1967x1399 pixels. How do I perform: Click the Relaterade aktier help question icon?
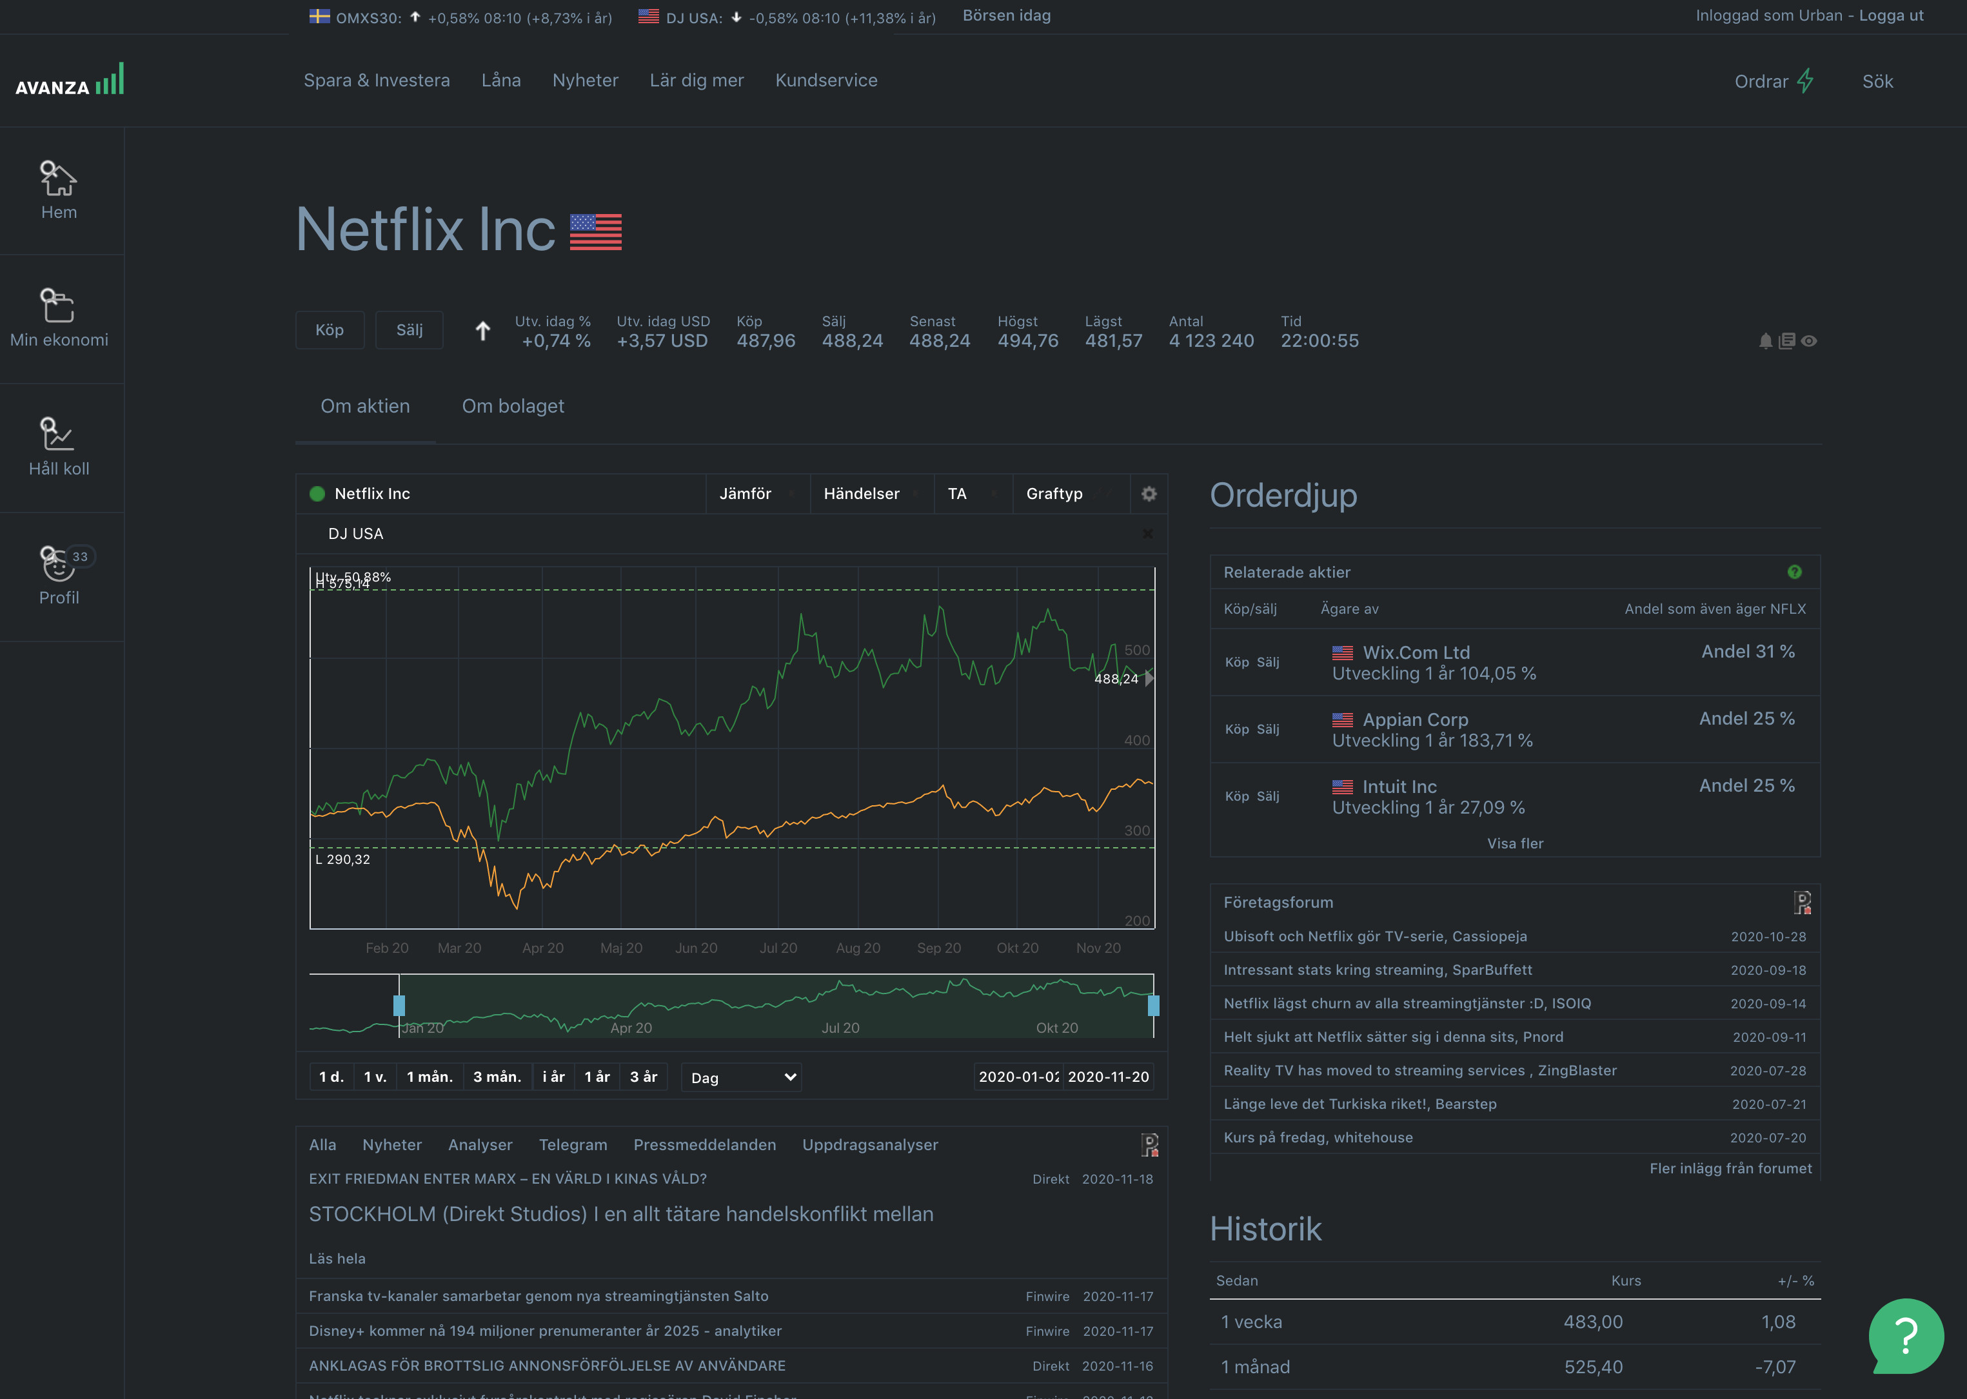click(x=1794, y=572)
